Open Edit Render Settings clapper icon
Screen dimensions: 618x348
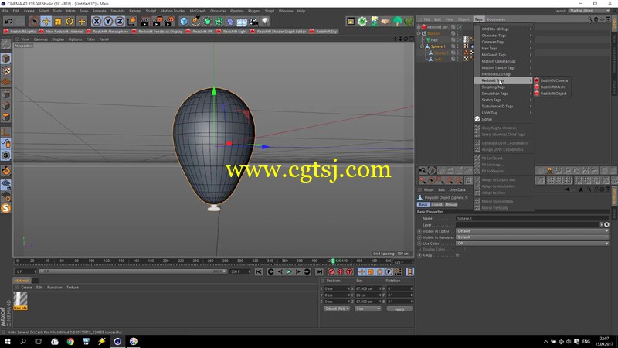coord(169,22)
